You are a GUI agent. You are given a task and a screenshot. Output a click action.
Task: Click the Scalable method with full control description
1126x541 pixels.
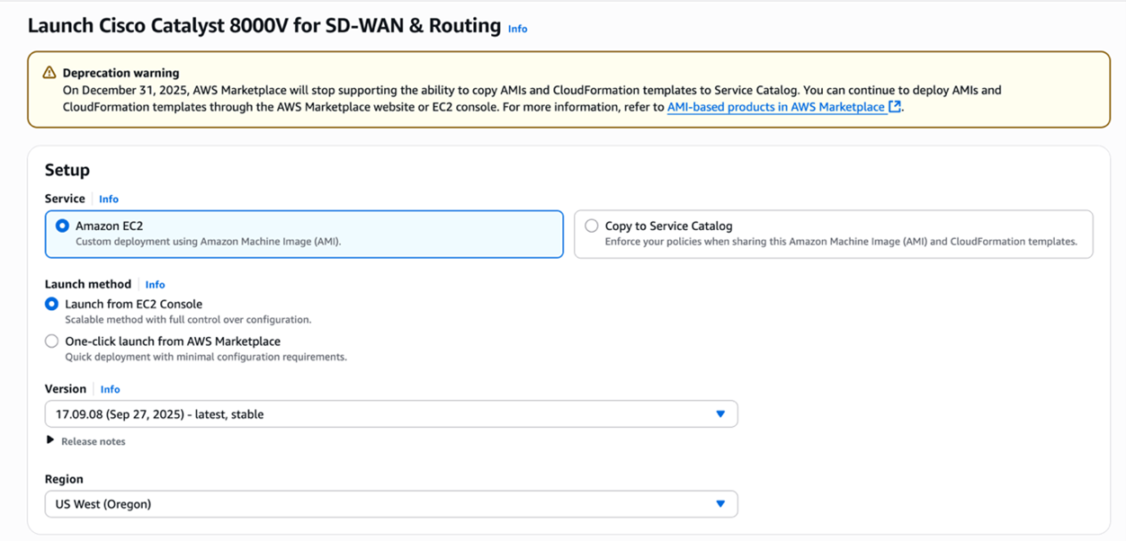[x=188, y=320]
